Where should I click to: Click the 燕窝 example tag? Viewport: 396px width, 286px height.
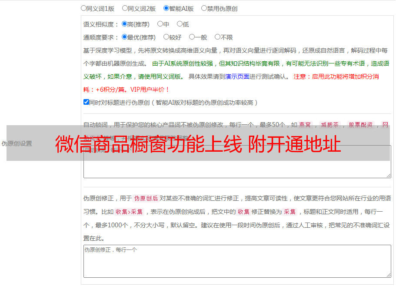pyautogui.click(x=305, y=125)
